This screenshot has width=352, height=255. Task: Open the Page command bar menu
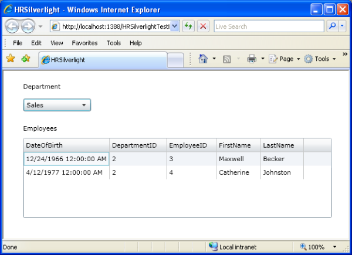pos(284,59)
